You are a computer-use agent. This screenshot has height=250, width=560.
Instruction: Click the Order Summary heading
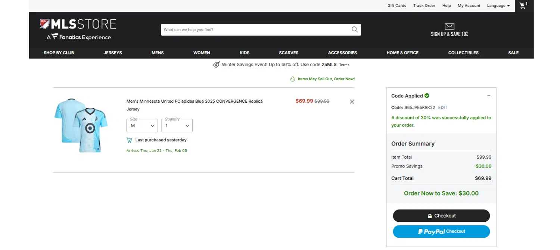pyautogui.click(x=413, y=144)
